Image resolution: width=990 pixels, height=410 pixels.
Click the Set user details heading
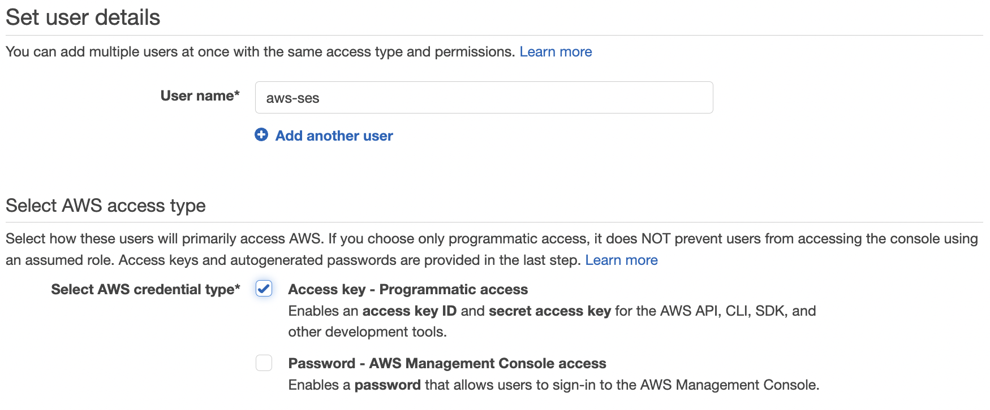pos(83,18)
